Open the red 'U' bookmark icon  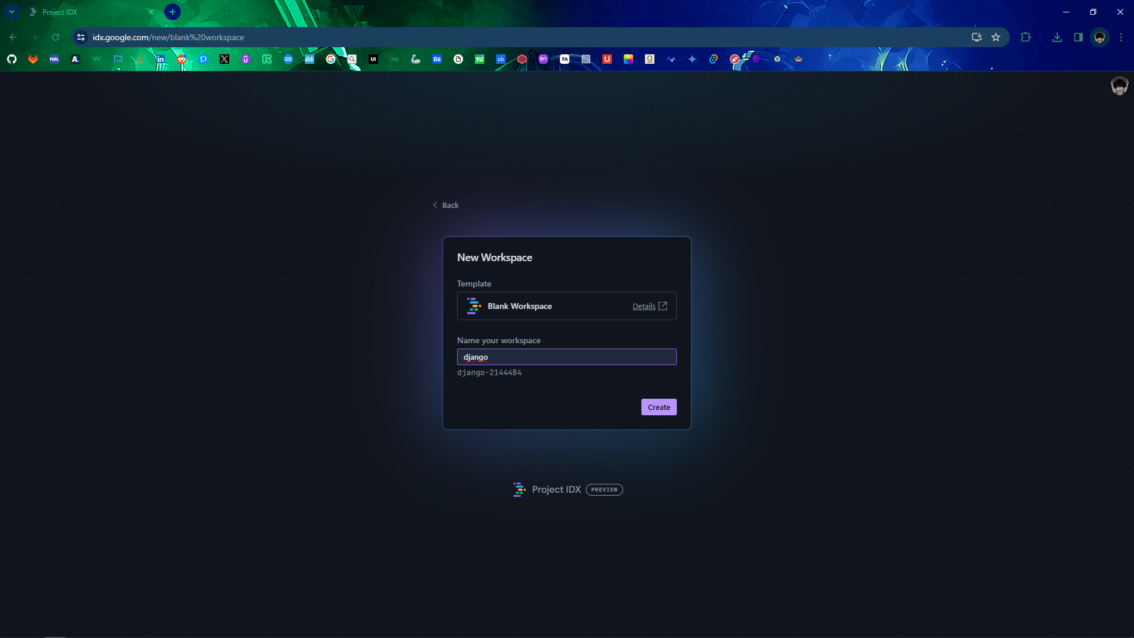point(607,59)
